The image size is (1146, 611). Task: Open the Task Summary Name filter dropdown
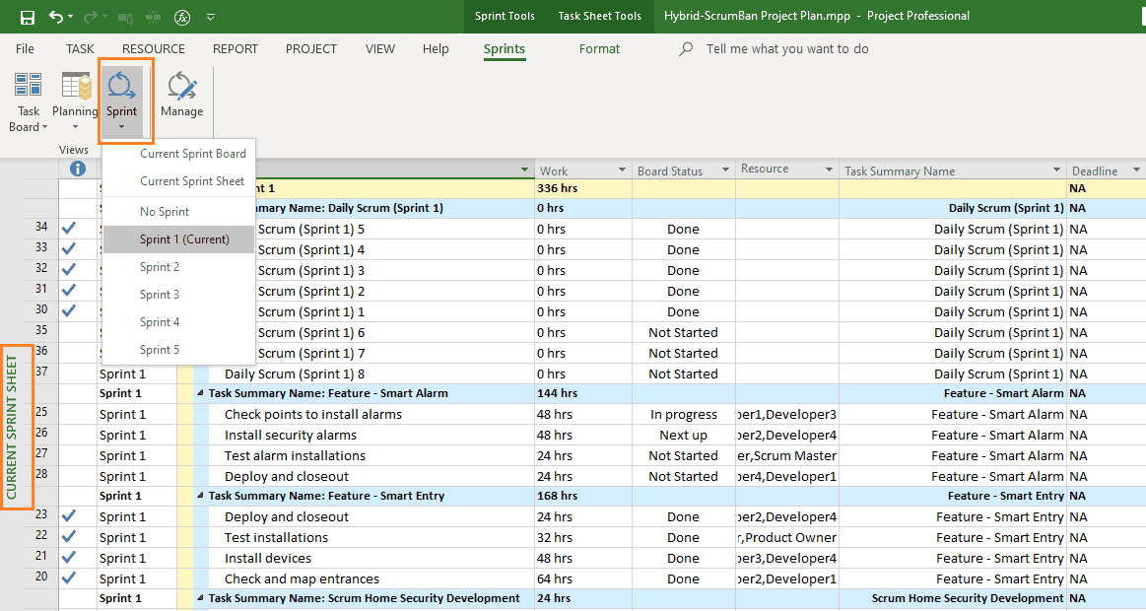coord(1056,170)
